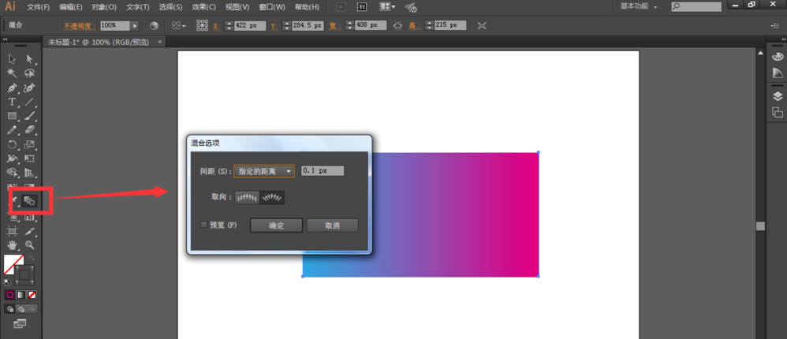Image resolution: width=787 pixels, height=339 pixels.
Task: Open the 窗口(W) menu
Action: click(272, 7)
